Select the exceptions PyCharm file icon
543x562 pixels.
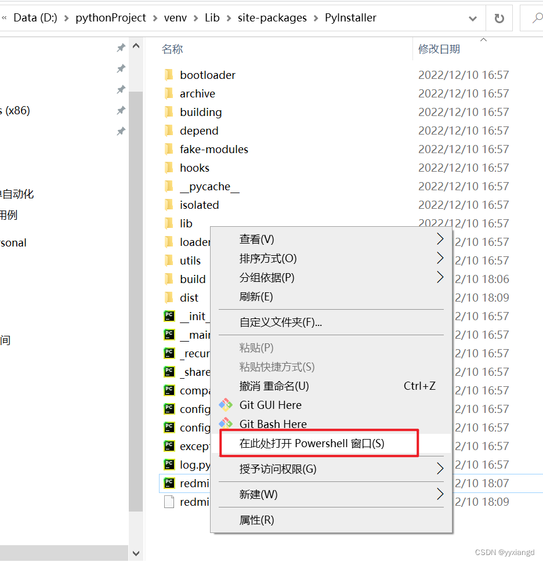pyautogui.click(x=169, y=446)
